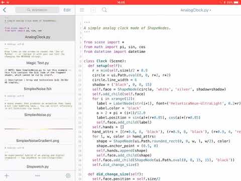The image size is (241, 181).
Task: Add a new file with the plus icon
Action: pos(7,175)
